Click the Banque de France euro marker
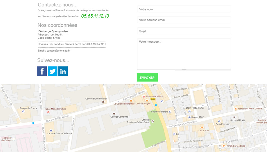 [23, 112]
